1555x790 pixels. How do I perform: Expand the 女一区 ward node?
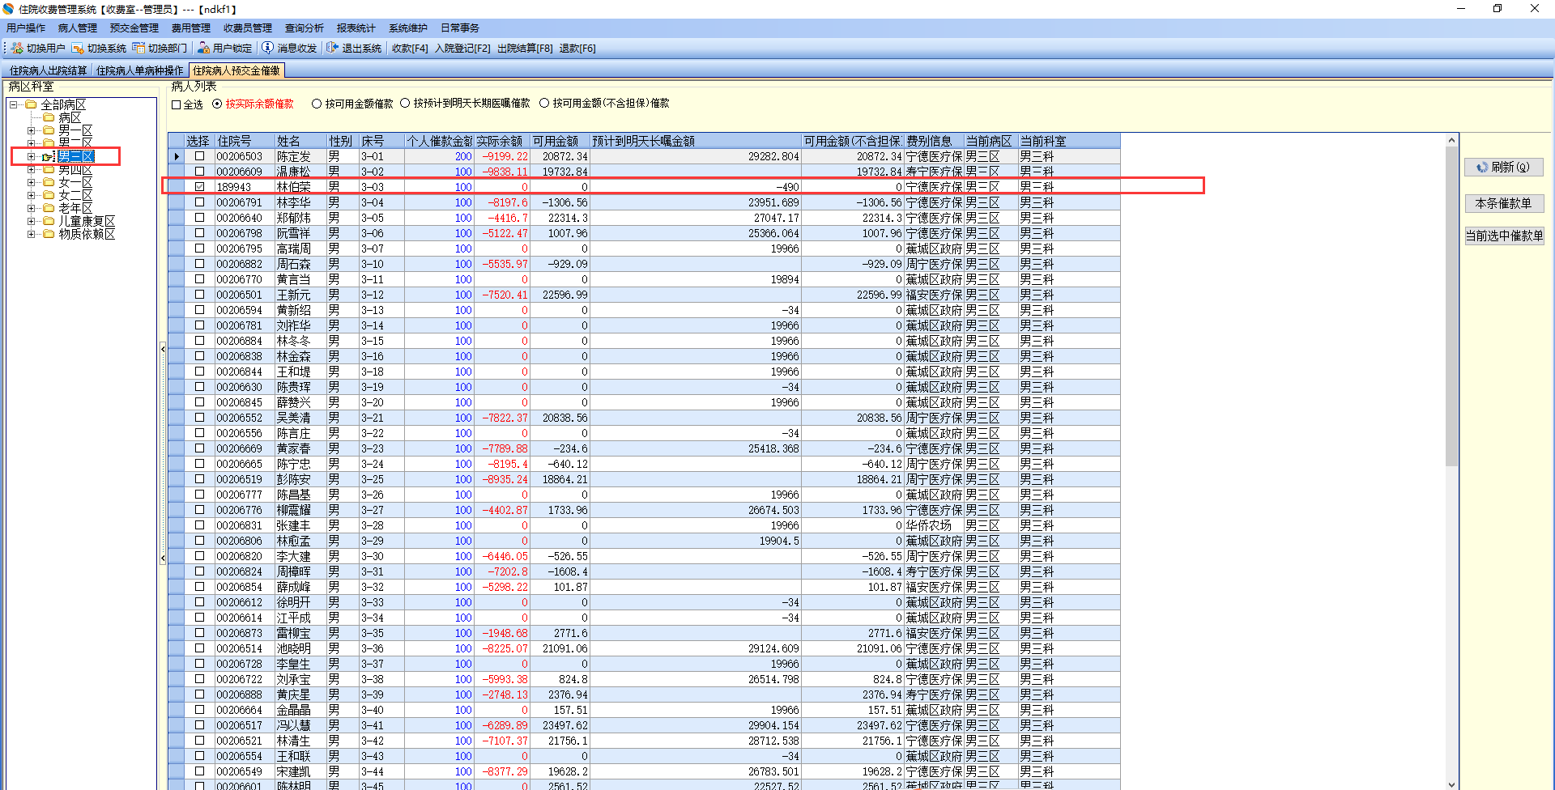click(x=31, y=182)
